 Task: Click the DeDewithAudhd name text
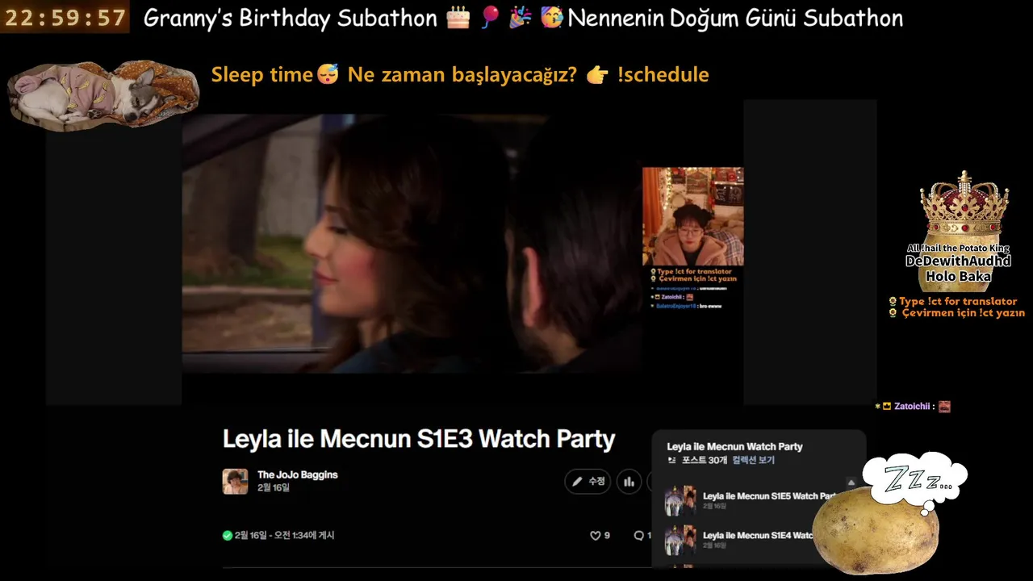[x=958, y=261]
